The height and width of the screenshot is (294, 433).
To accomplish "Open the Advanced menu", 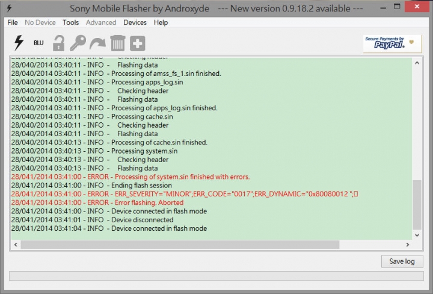I will coord(101,22).
